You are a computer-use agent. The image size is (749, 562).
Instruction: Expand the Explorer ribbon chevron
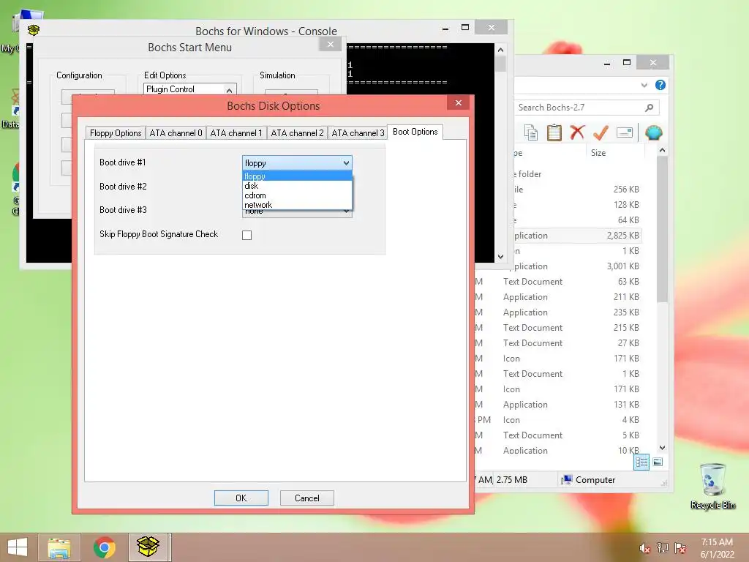(644, 85)
